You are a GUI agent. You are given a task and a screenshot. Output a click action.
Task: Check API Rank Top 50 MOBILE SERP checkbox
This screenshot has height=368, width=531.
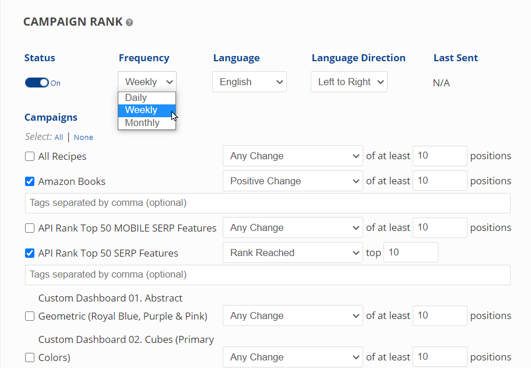click(x=30, y=228)
